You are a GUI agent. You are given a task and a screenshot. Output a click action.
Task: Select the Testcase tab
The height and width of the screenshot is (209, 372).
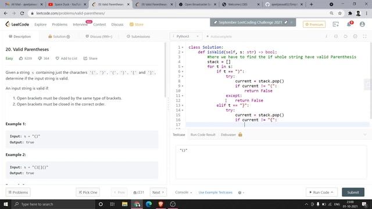point(178,135)
